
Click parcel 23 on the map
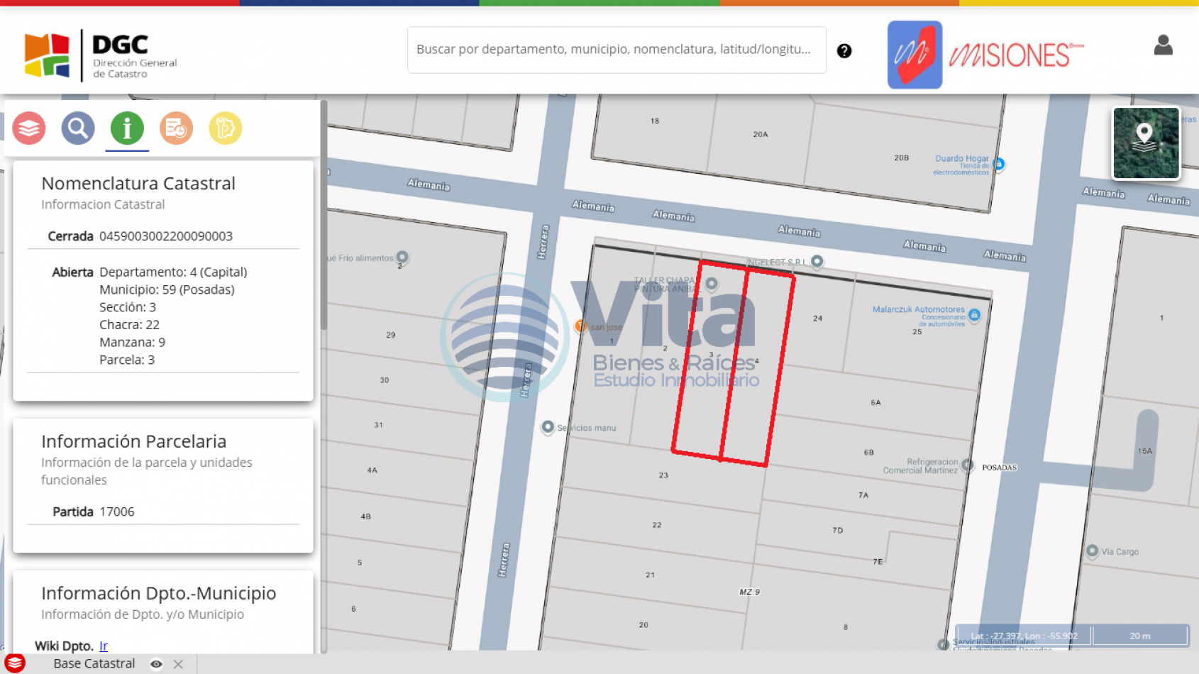(x=663, y=475)
